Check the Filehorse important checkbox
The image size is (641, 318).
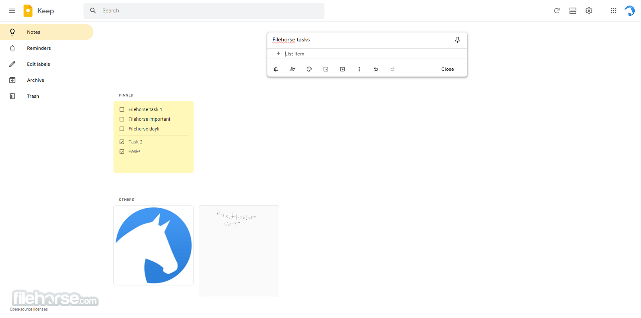pyautogui.click(x=122, y=119)
